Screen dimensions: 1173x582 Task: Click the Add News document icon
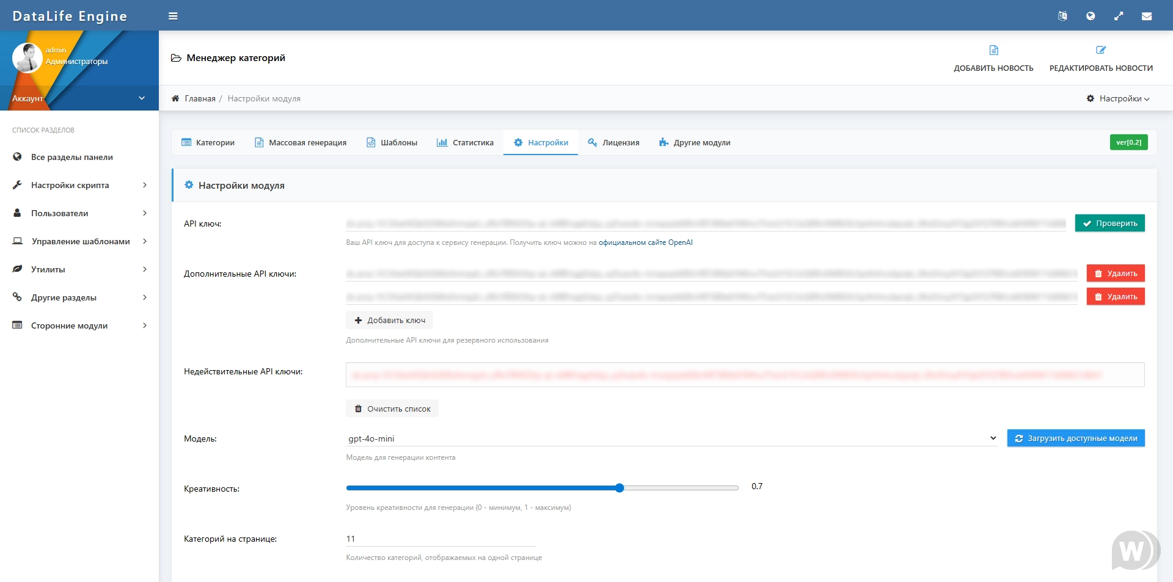(x=993, y=50)
